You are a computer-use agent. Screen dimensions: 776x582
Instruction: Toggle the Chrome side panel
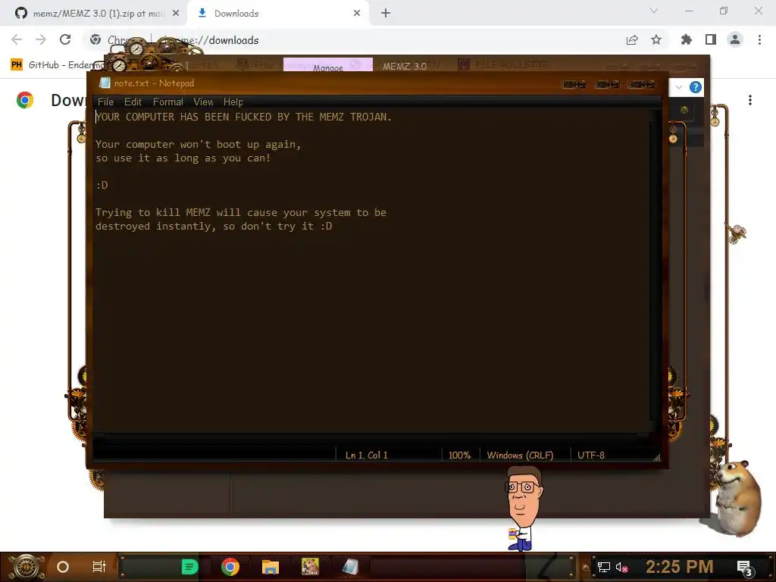(x=711, y=40)
